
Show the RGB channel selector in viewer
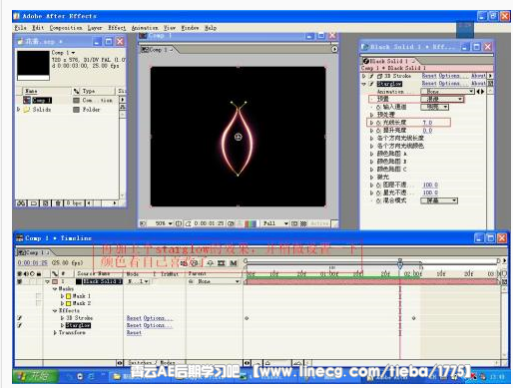[x=251, y=223]
